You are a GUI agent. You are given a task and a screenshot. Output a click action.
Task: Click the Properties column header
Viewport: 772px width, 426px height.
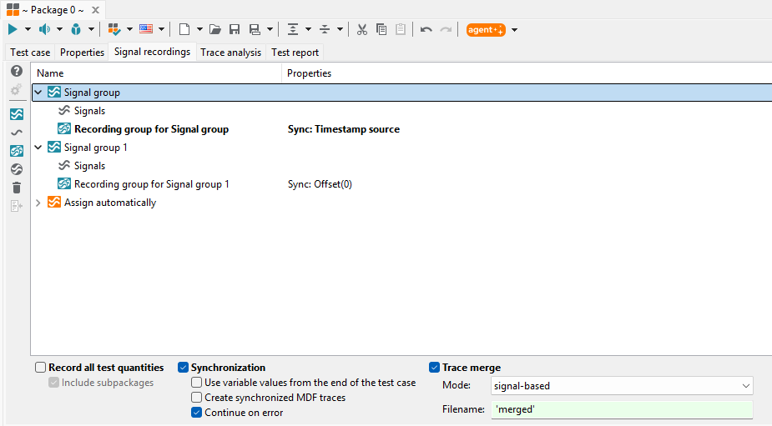[527, 73]
